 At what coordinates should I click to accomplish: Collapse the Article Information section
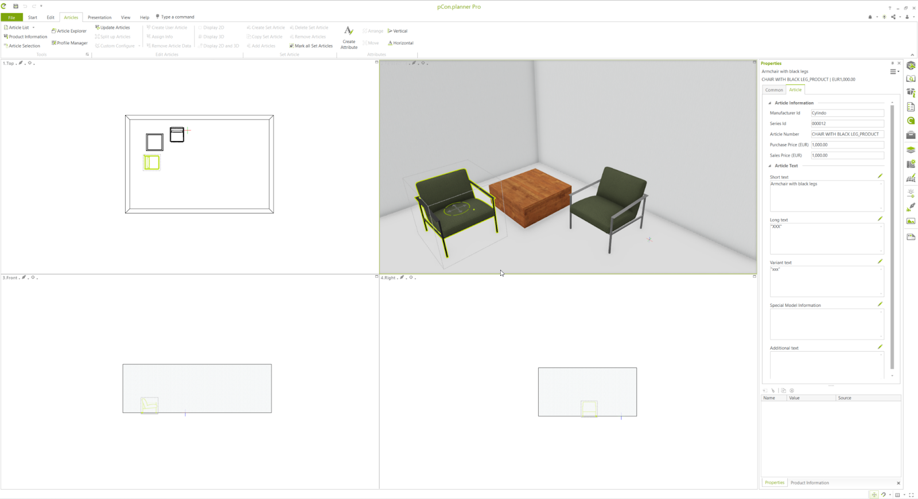click(x=770, y=103)
